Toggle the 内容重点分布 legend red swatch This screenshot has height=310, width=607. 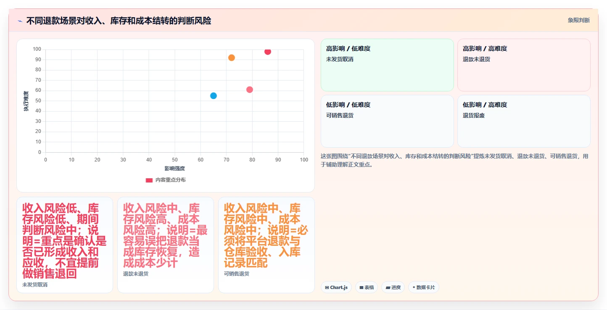149,180
